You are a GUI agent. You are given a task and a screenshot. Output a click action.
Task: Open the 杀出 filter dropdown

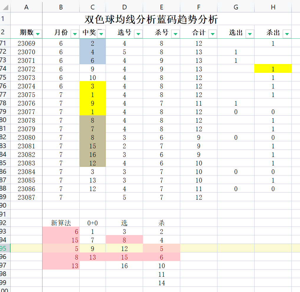pos(287,34)
